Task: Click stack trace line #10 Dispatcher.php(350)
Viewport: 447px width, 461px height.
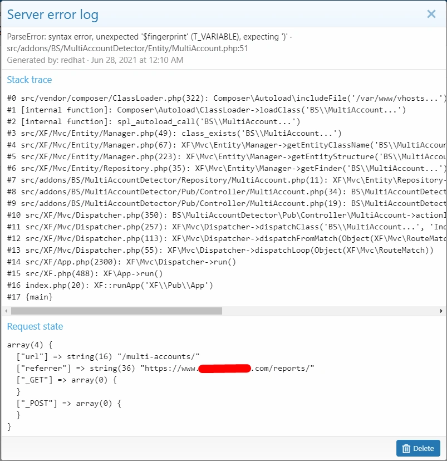Action: pyautogui.click(x=223, y=215)
